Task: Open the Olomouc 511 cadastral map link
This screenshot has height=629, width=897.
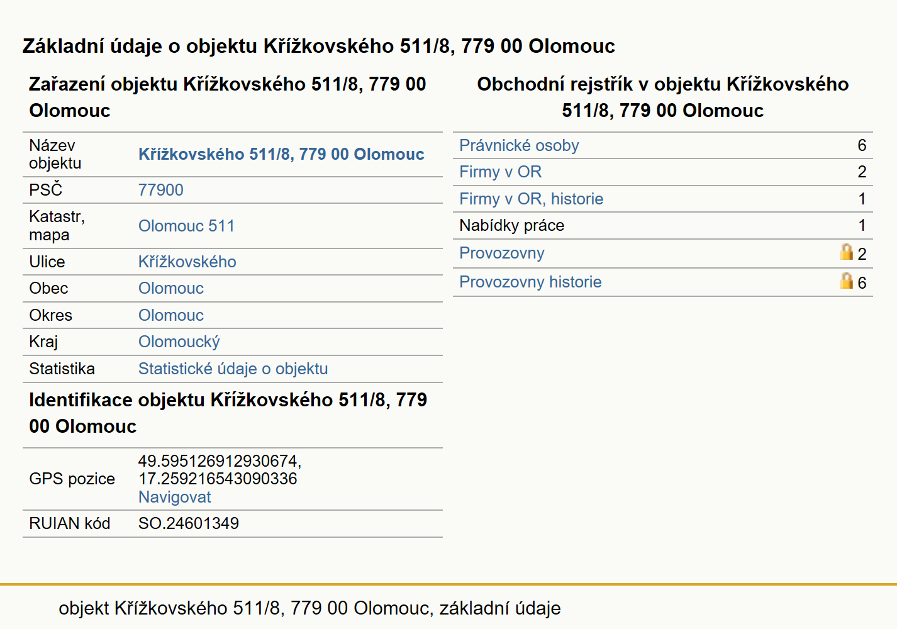Action: click(186, 226)
